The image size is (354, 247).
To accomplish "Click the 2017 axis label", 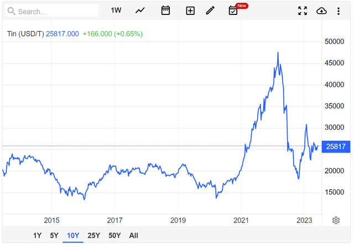I will coord(114,220).
